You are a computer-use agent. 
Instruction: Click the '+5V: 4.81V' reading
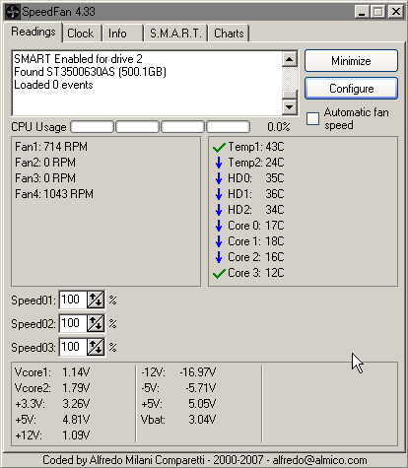tap(52, 420)
